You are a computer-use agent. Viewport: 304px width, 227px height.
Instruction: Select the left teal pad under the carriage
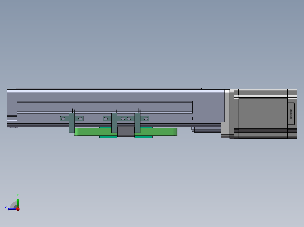(108, 137)
